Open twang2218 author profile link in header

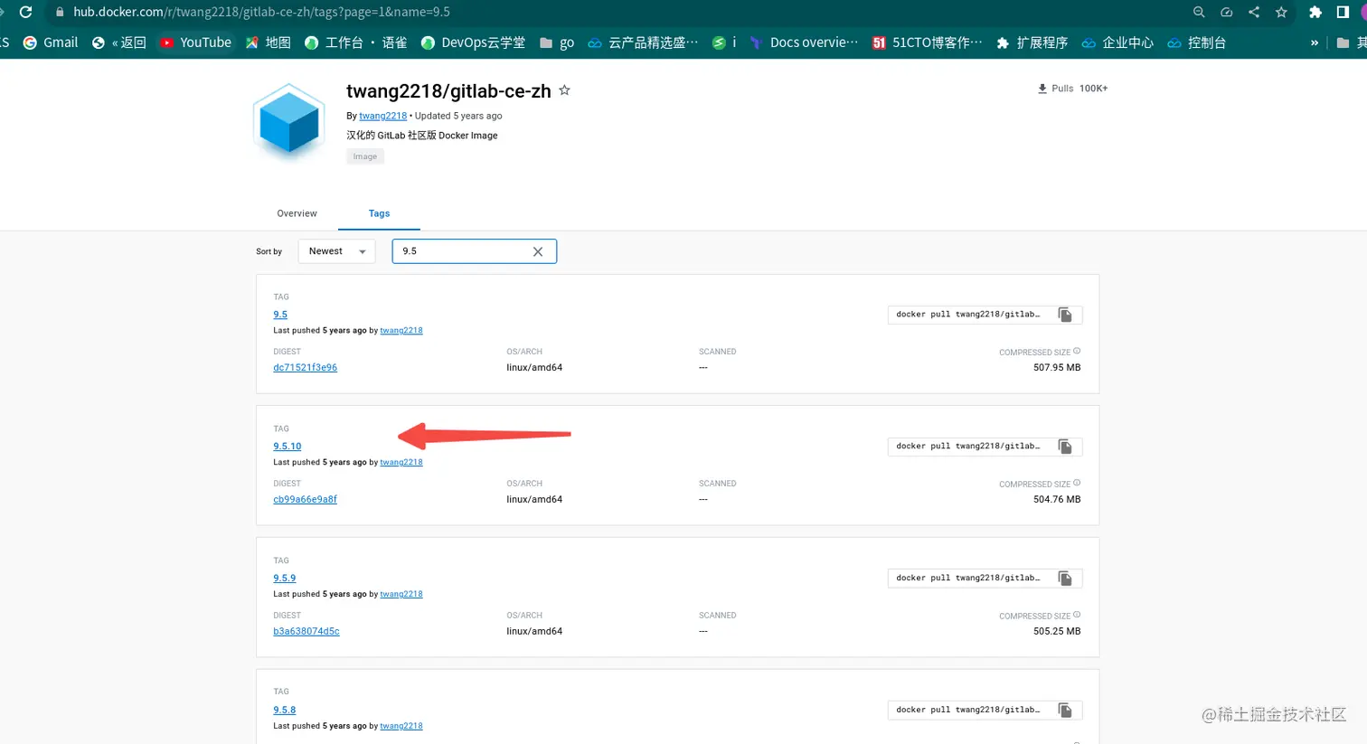pyautogui.click(x=382, y=116)
